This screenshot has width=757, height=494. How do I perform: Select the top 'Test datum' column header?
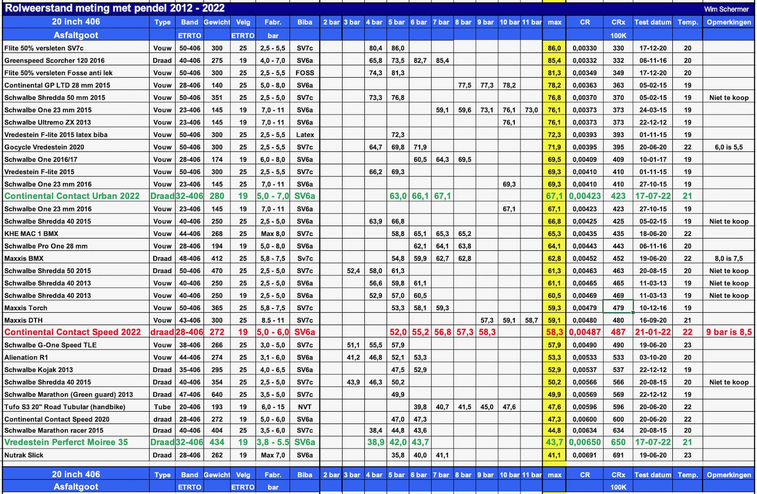point(652,22)
